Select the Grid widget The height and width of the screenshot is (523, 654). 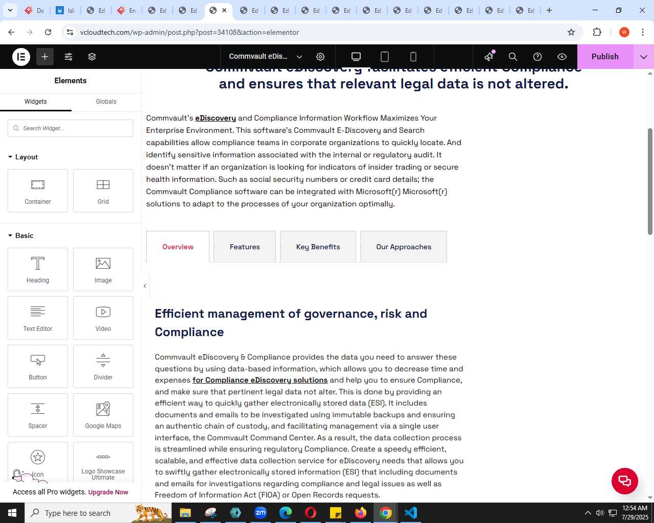[x=103, y=191]
